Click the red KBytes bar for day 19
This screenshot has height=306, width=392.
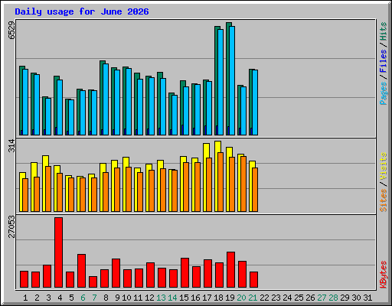point(230,270)
